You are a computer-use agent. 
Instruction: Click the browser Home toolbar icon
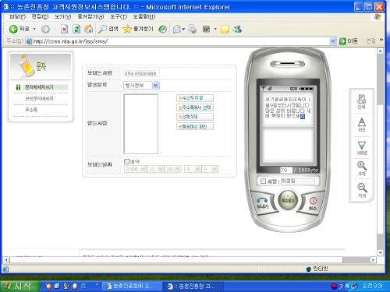tap(88, 29)
